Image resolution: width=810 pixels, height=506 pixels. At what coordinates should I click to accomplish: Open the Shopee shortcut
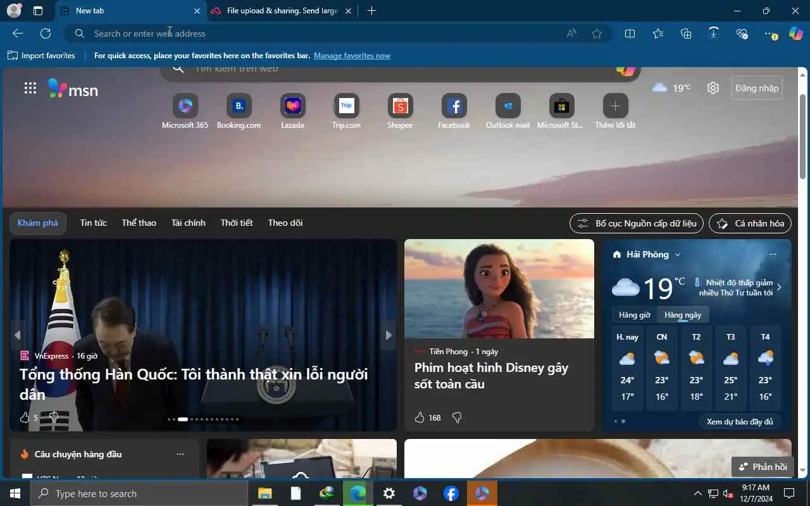point(400,111)
